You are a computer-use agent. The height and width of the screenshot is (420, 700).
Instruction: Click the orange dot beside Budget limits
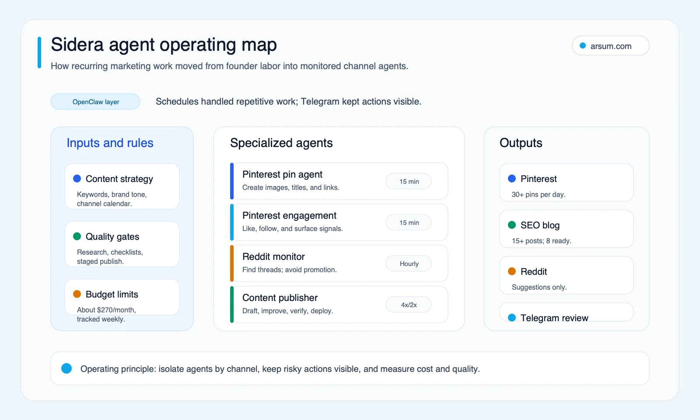point(77,294)
